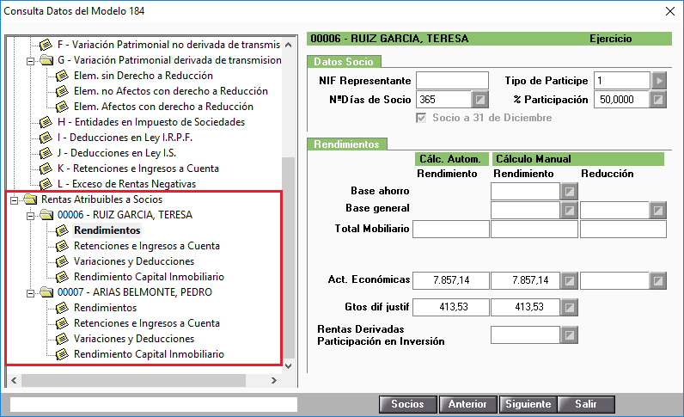
Task: Open the Rendimientos tab header
Action: tap(347, 144)
